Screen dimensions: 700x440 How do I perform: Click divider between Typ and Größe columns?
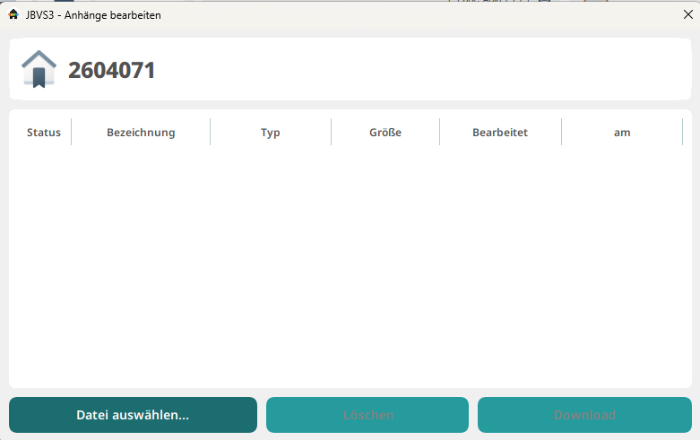(x=332, y=132)
